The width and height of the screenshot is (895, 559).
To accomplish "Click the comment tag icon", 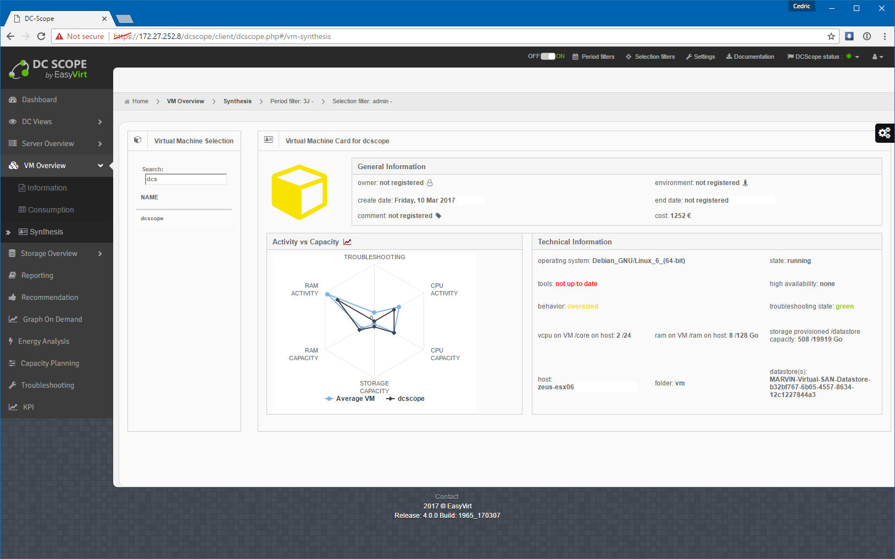I will tap(438, 216).
